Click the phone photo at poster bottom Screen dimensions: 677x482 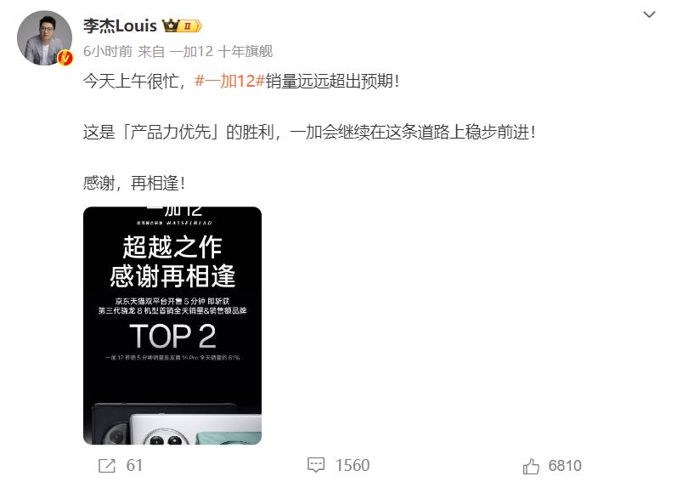pyautogui.click(x=177, y=423)
